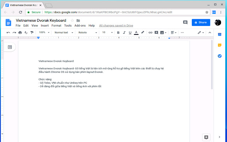227x142 pixels.
Task: Select the Paint format roller
Action: (32, 33)
